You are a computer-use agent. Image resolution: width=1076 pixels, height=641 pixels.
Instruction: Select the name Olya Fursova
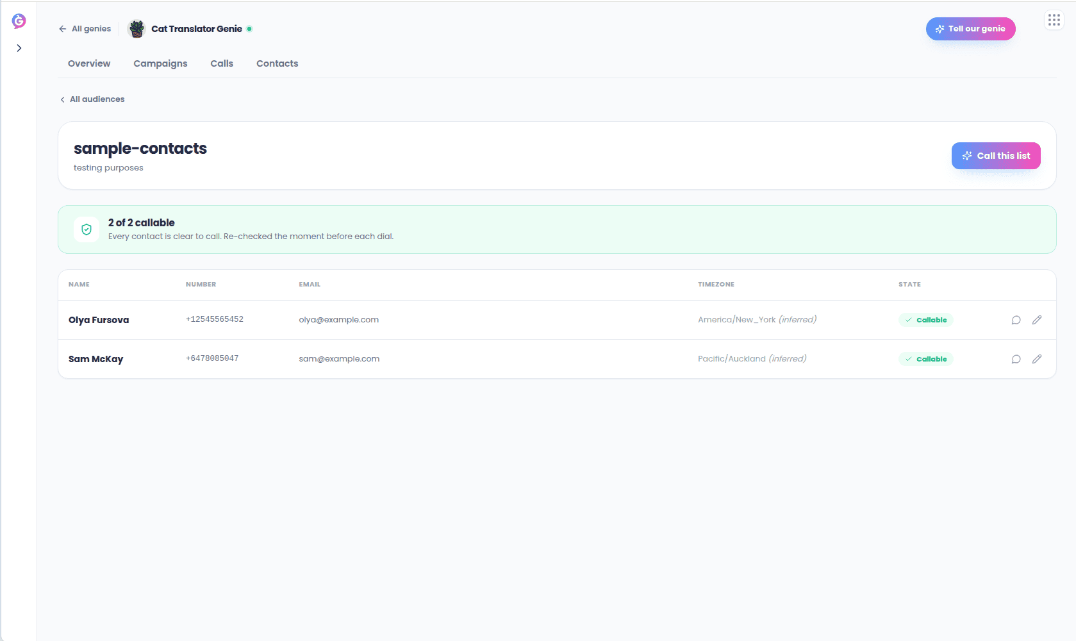coord(99,320)
